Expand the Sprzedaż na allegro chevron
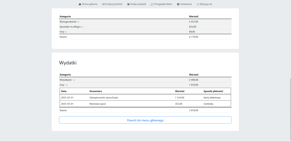 point(82,27)
